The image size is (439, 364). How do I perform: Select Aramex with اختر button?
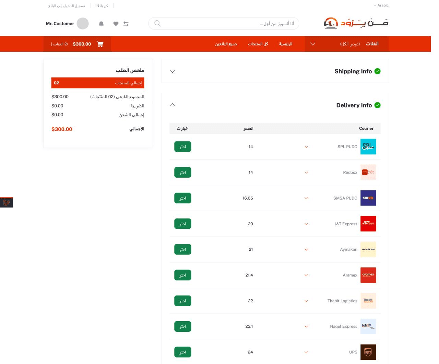point(183,275)
